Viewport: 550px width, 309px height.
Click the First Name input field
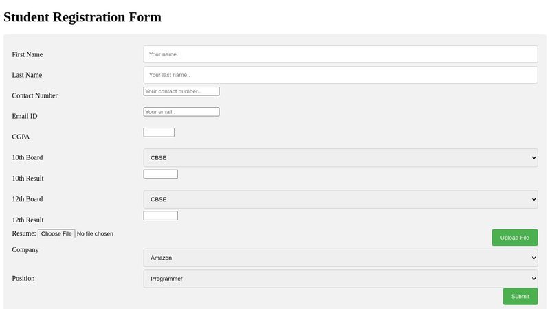coord(340,54)
